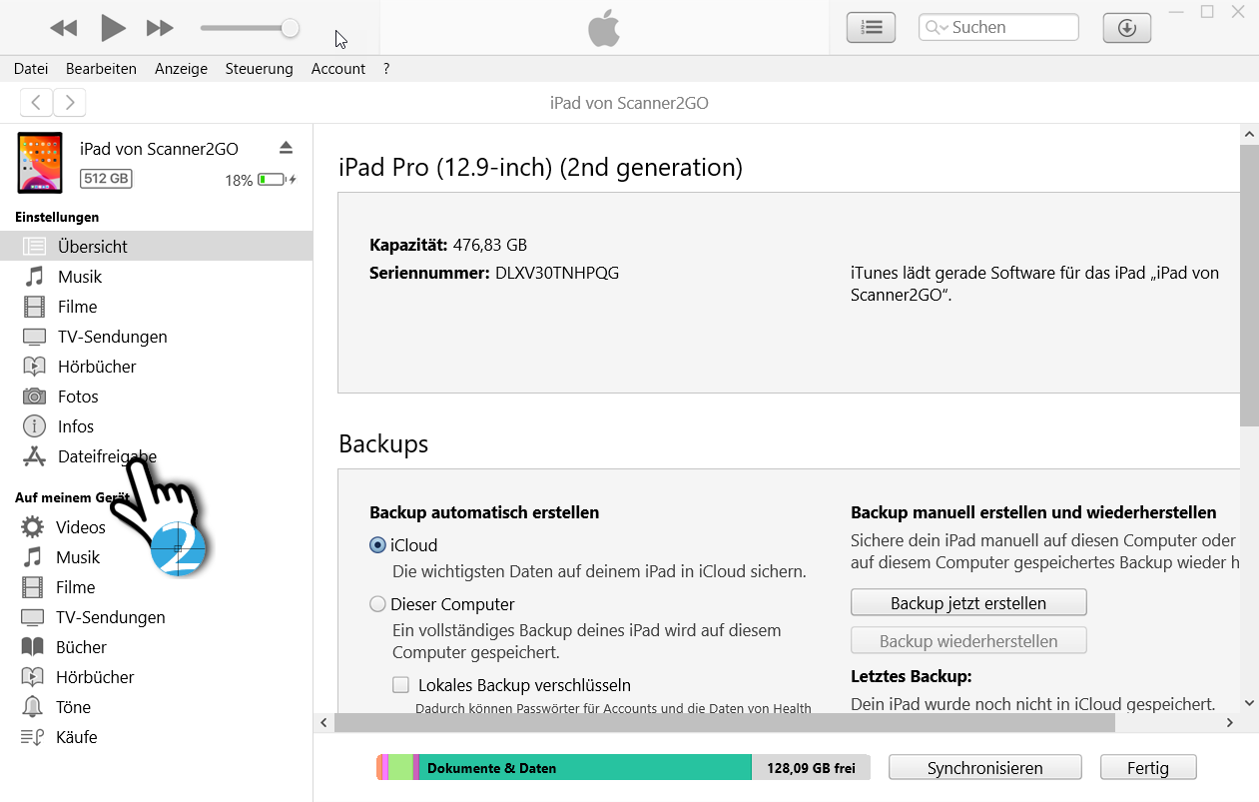Screen dimensions: 1259x802
Task: Select the iCloud backup radio button
Action: [x=377, y=545]
